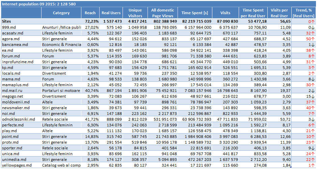Click the bancamea.md site cell
Screen dimensions: 317x169
(x=21, y=45)
